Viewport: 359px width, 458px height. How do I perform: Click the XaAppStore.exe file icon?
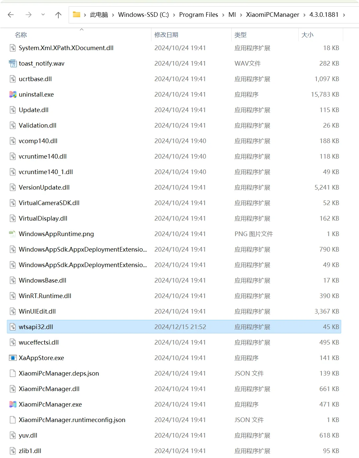13,358
